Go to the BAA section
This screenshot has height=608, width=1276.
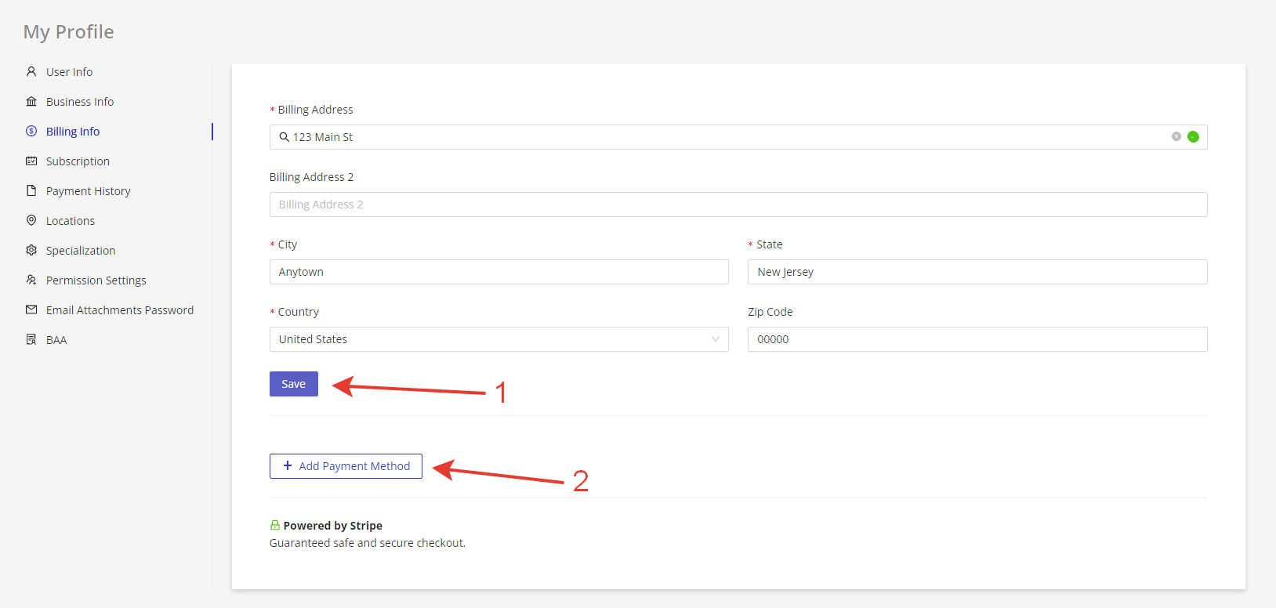click(x=56, y=340)
